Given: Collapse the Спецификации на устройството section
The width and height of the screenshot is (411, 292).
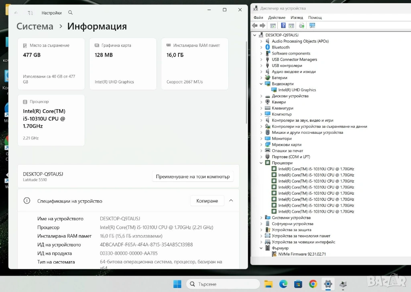Looking at the screenshot, I should click(231, 201).
